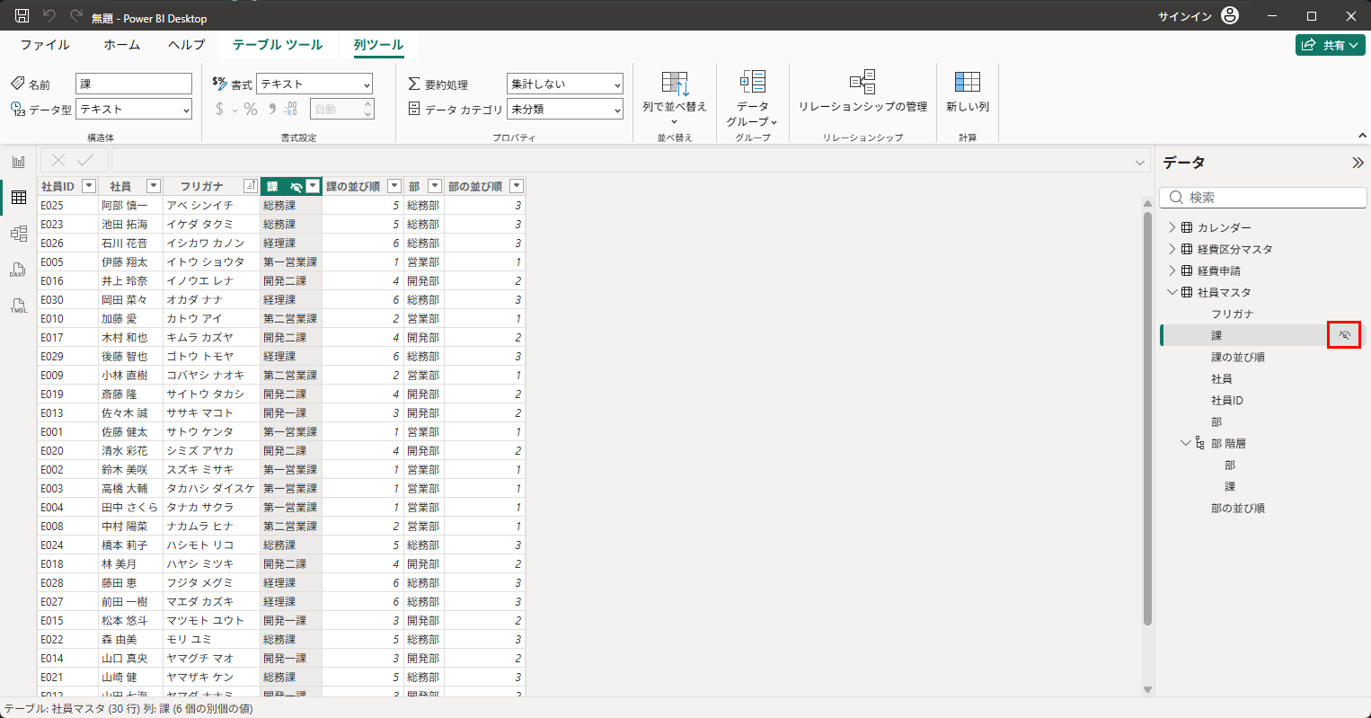Open filter dropdown on 部 column header

point(435,186)
